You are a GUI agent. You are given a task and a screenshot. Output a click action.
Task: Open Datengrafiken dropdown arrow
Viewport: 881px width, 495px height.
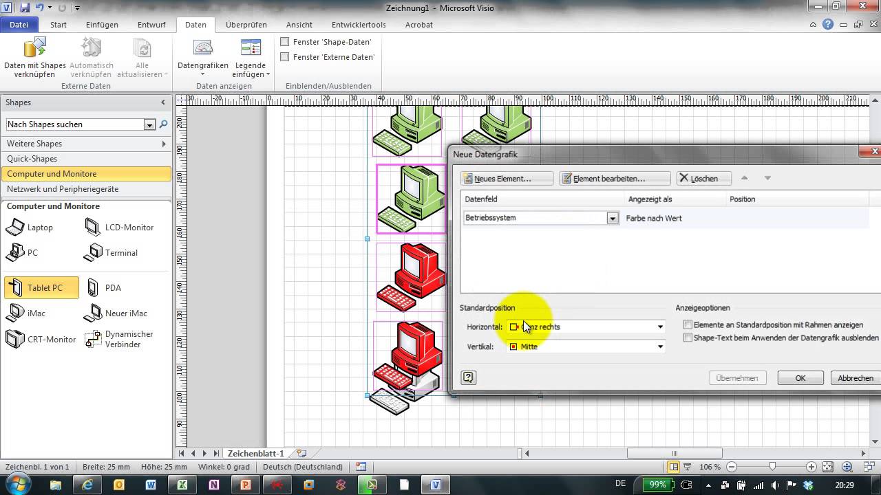(203, 74)
